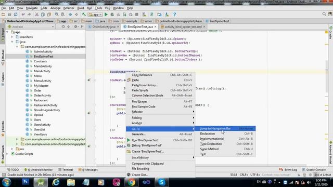Click the yellow inspection indicator above editor scrollbar

(326, 32)
